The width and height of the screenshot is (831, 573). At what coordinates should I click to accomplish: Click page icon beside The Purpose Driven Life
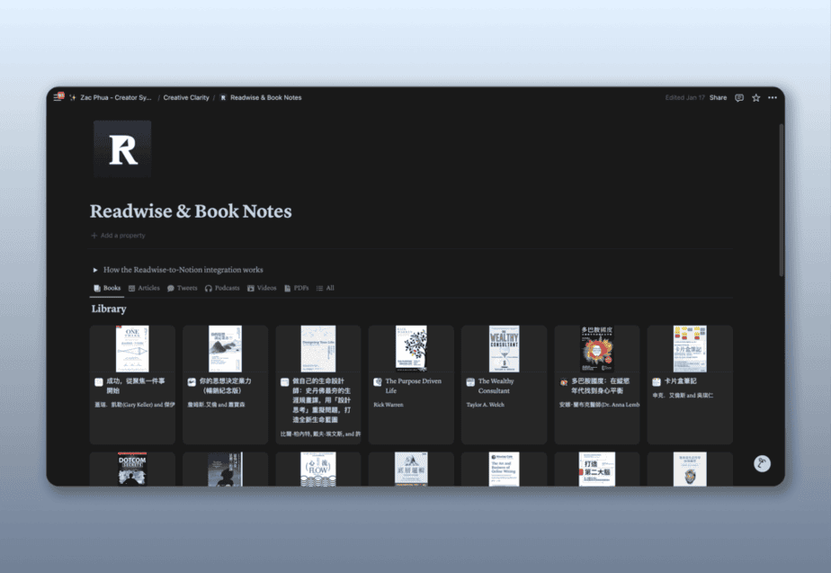pyautogui.click(x=378, y=381)
